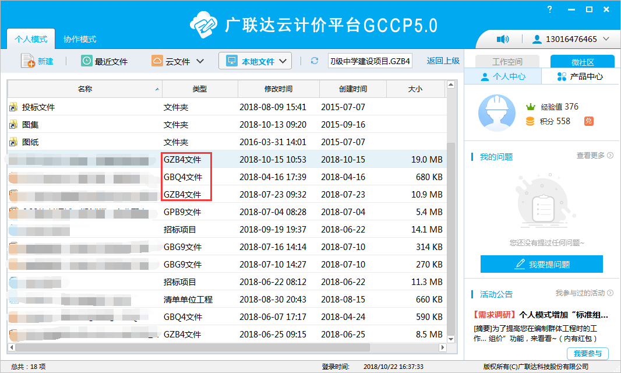Select GBG9文件 row sized 314 KB

tap(227, 247)
